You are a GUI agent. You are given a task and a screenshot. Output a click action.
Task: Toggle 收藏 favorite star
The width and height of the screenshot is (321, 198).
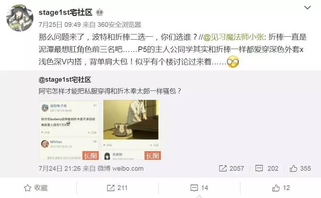pyautogui.click(x=36, y=188)
